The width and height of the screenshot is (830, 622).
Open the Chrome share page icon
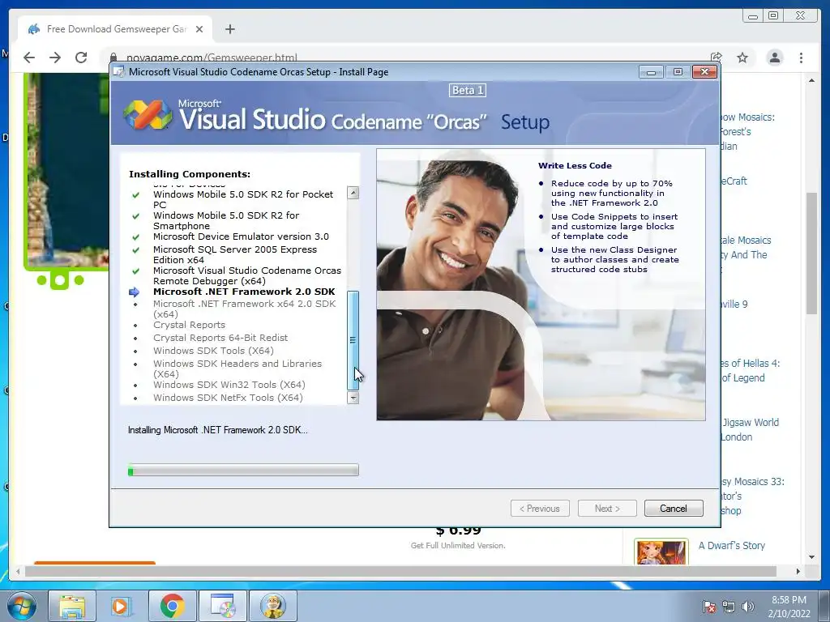717,58
